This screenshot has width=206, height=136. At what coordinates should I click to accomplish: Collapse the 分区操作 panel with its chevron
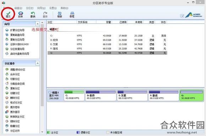coord(38,63)
